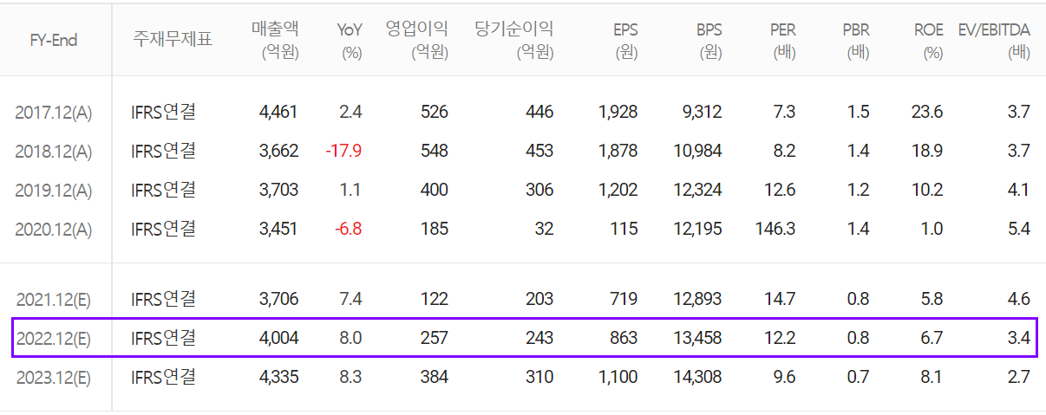
Task: Click PER value 9.6 for 2023
Action: pos(785,377)
